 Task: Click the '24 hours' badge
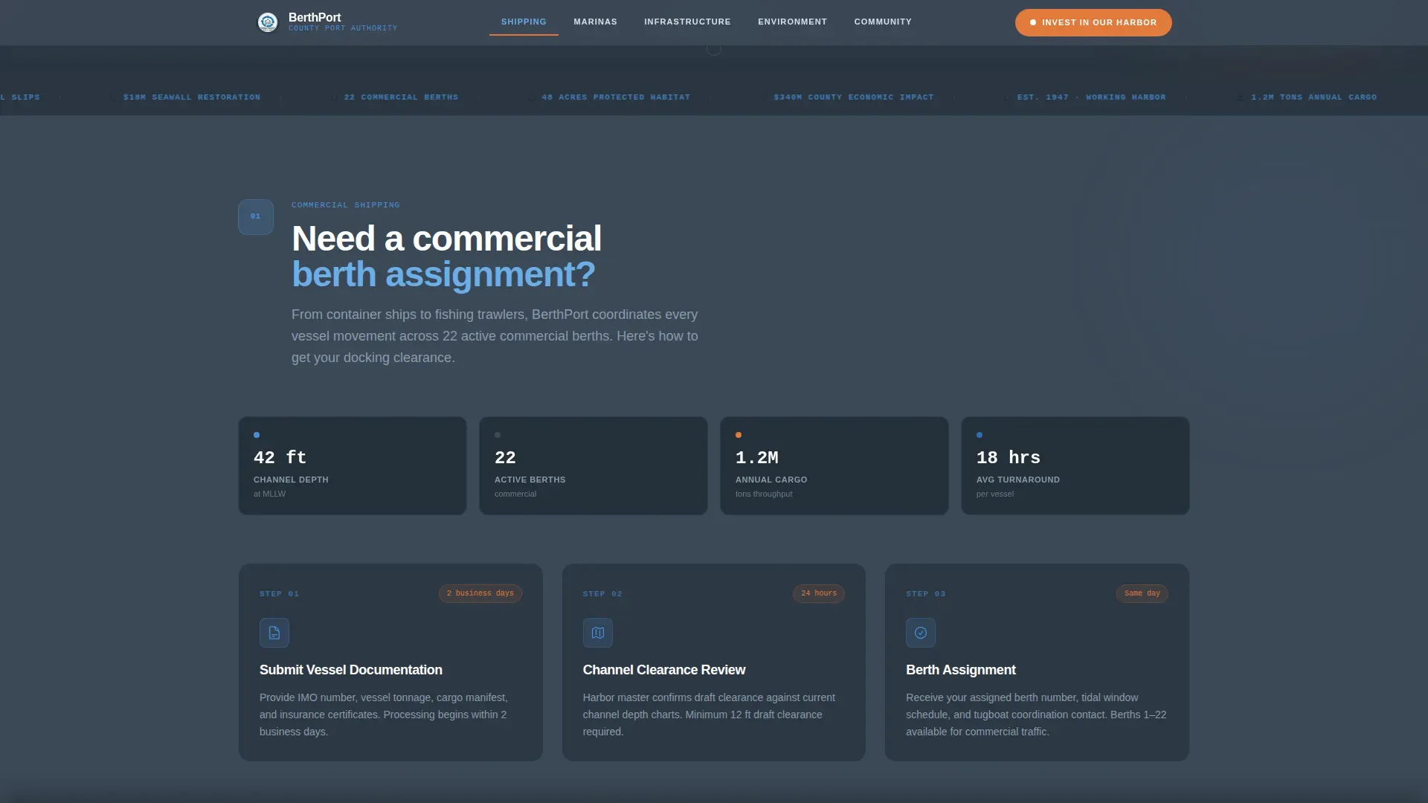[x=819, y=593]
